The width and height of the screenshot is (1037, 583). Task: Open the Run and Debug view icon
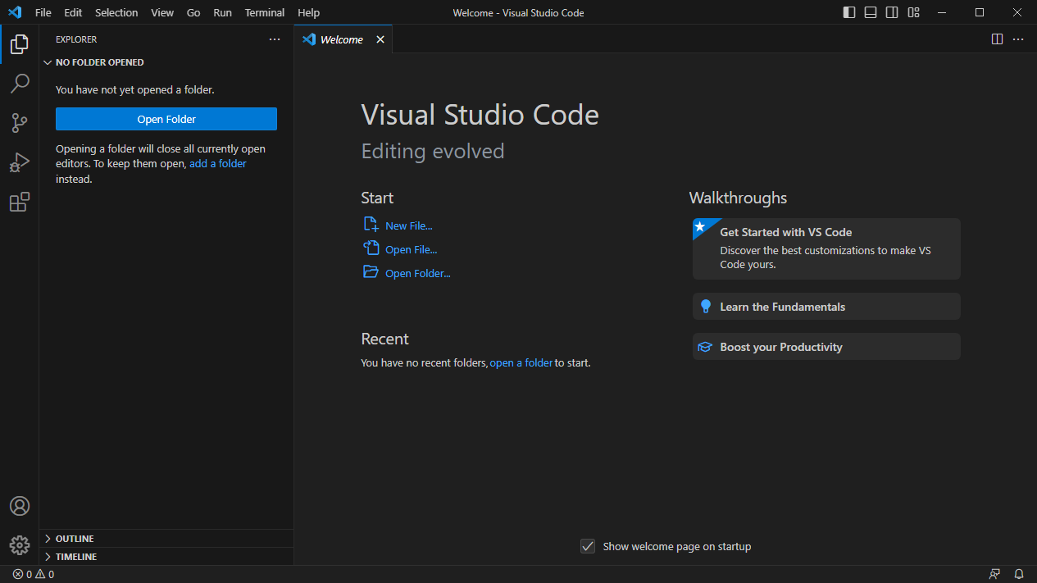(x=20, y=162)
